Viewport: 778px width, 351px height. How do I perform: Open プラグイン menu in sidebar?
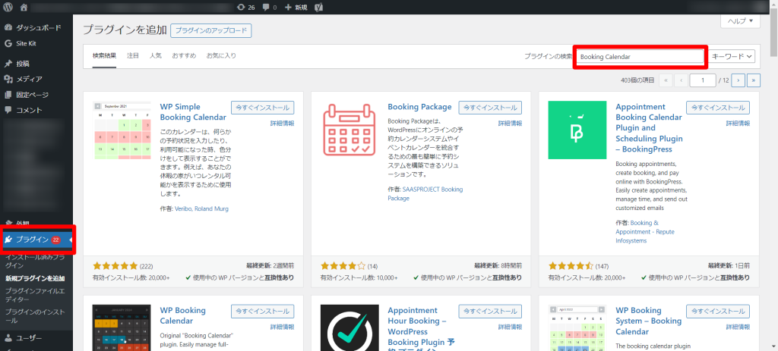pyautogui.click(x=36, y=240)
